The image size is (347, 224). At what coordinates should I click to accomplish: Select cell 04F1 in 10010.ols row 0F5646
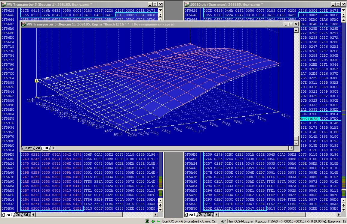click(292, 15)
